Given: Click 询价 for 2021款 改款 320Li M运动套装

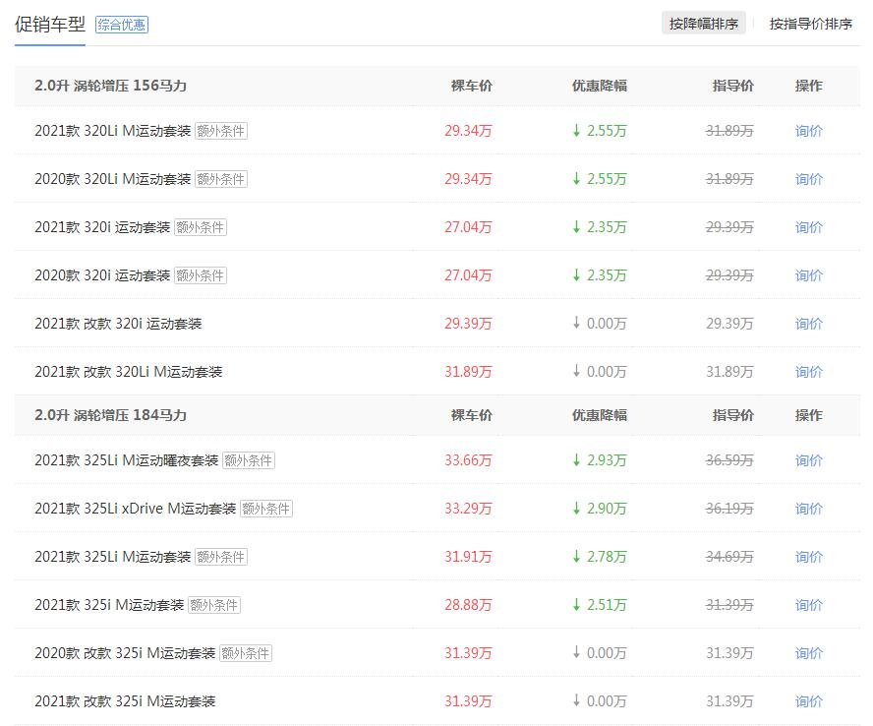Looking at the screenshot, I should [x=809, y=372].
